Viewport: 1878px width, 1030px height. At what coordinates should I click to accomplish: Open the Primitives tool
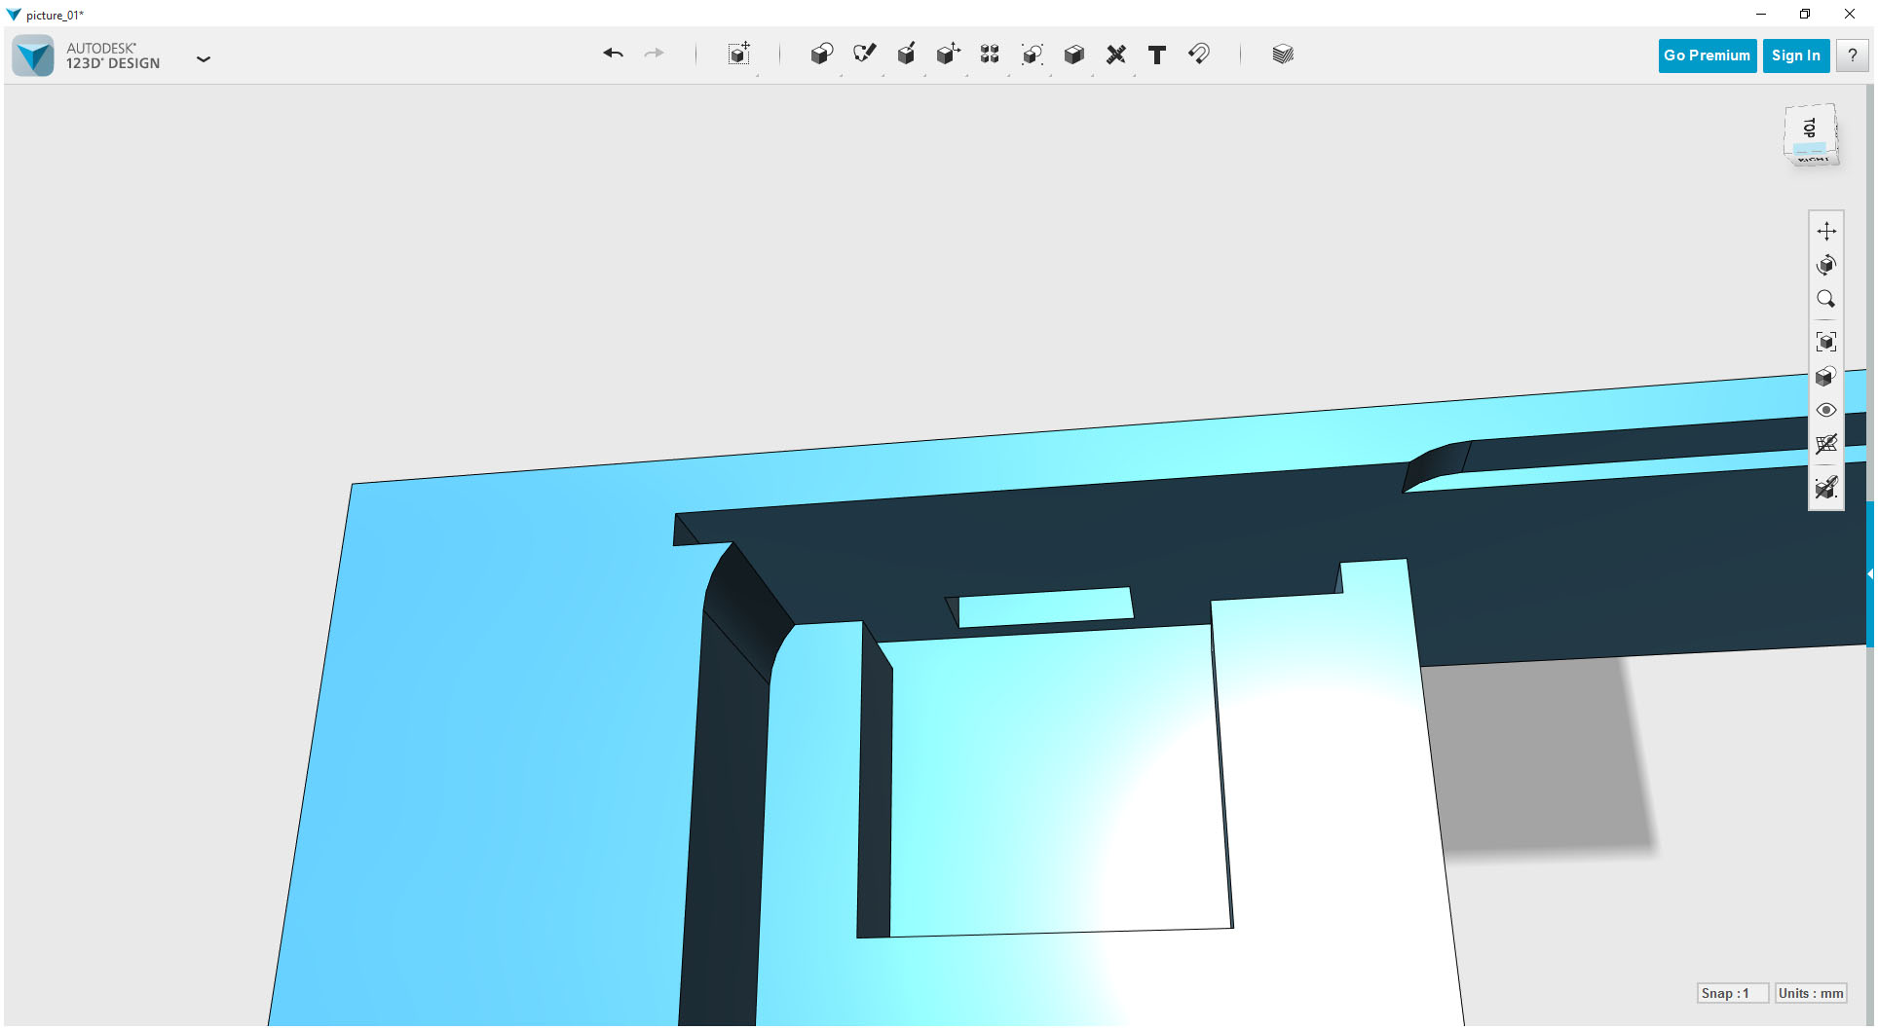(821, 55)
